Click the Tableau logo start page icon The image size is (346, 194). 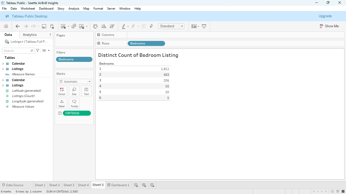(6, 26)
